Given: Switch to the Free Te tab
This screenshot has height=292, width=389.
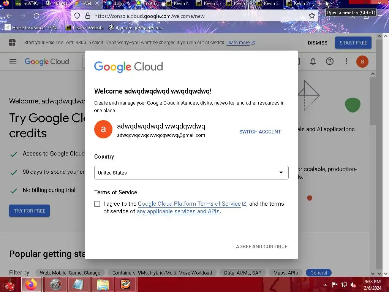Looking at the screenshot, I should (x=149, y=3).
